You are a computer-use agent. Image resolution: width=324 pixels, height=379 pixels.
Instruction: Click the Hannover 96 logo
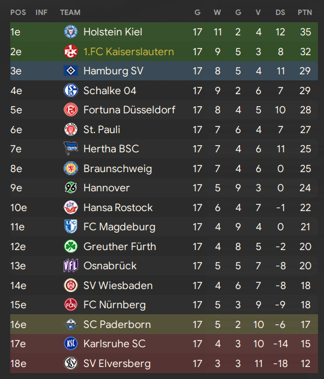[71, 188]
